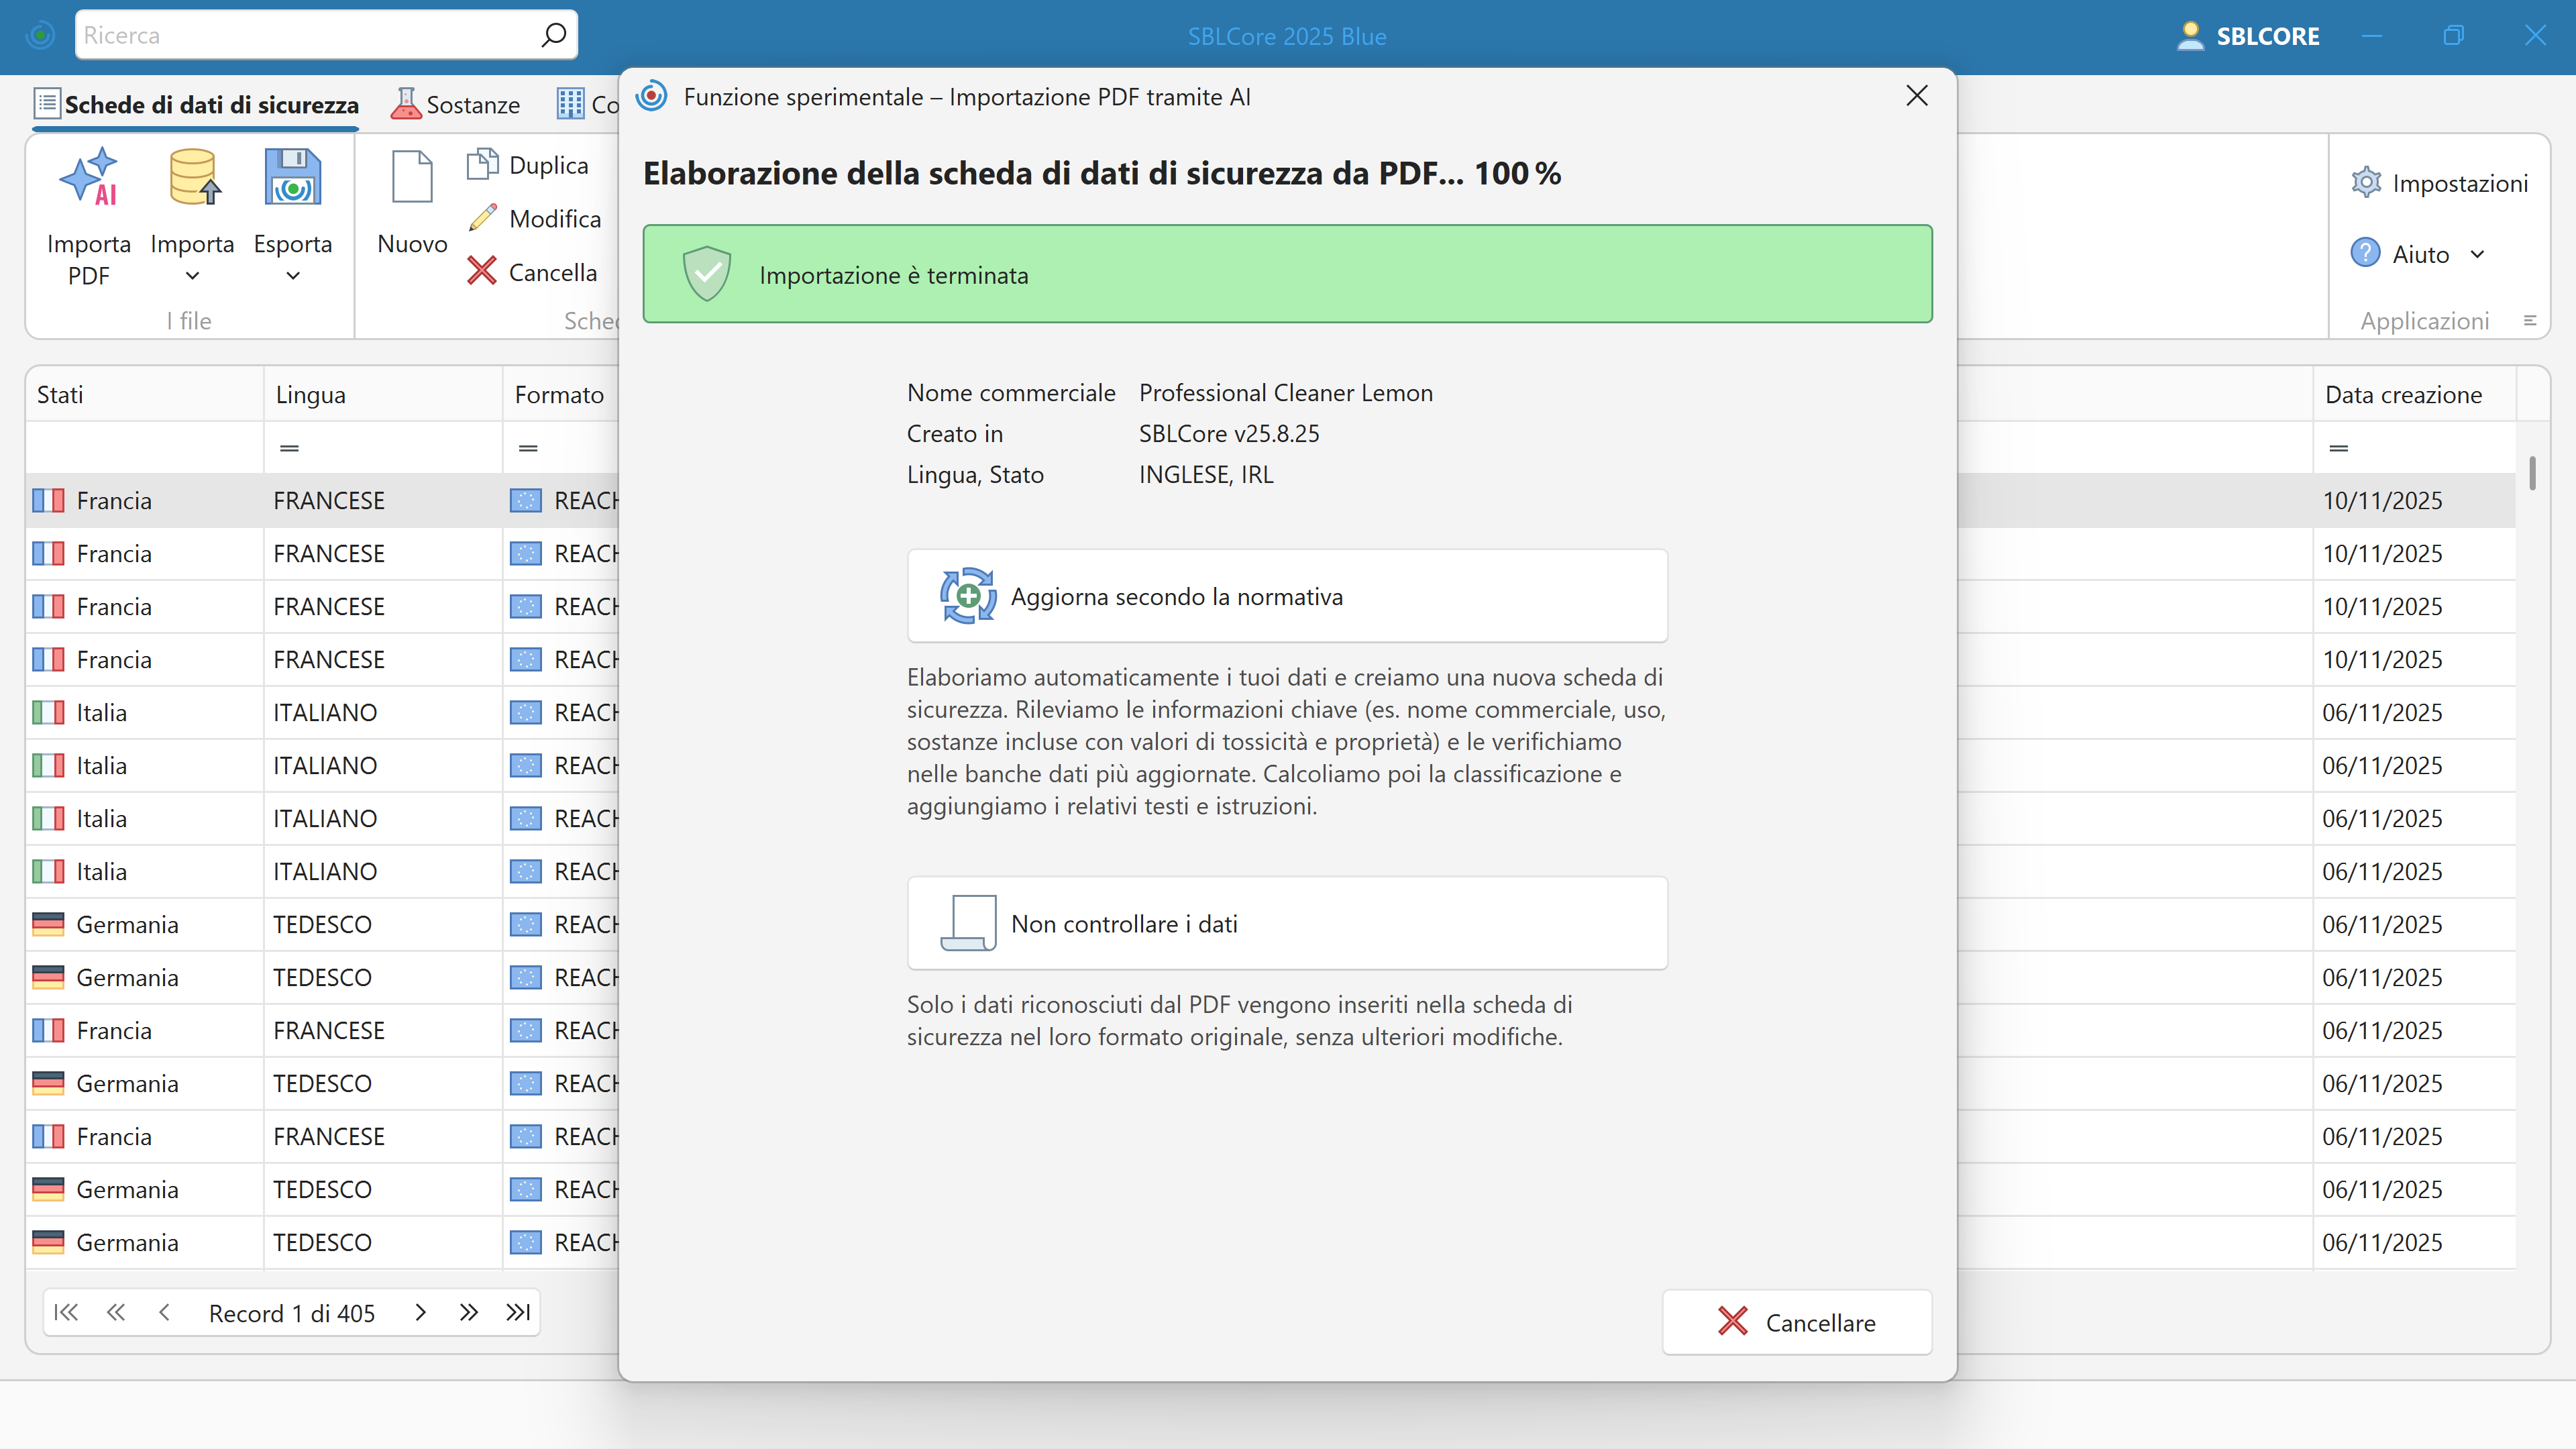This screenshot has width=2576, height=1449.
Task: Choose Non controllare i dati option
Action: (1286, 923)
